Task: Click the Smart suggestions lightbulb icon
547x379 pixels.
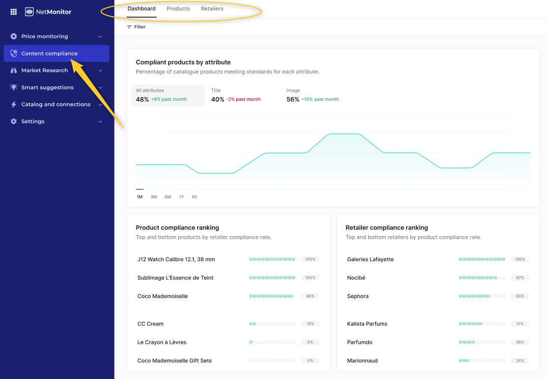Action: pyautogui.click(x=14, y=88)
